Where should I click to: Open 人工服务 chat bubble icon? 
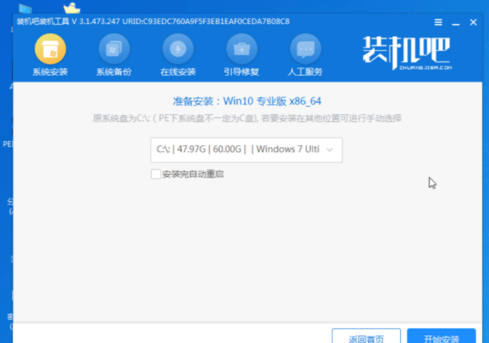pyautogui.click(x=306, y=50)
